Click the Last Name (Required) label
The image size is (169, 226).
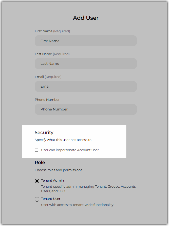52,54
